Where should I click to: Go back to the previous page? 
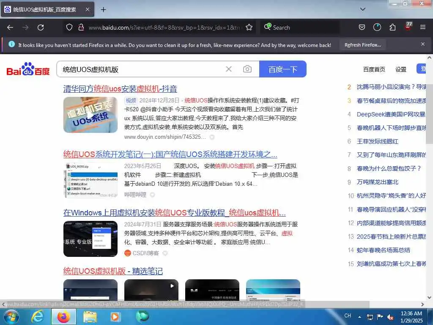click(10, 28)
